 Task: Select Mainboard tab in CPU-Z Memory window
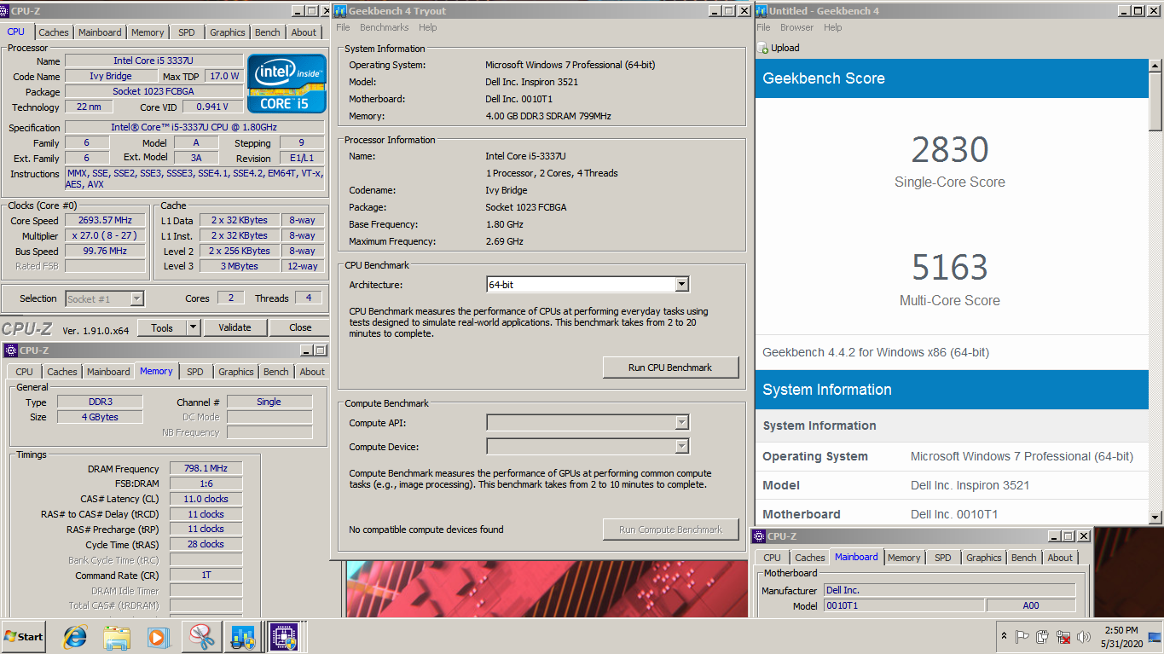pos(108,372)
